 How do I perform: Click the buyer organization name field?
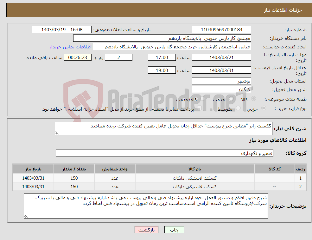click(x=162, y=38)
